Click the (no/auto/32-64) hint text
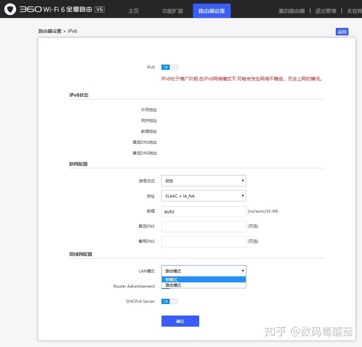The height and width of the screenshot is (347, 362). pyautogui.click(x=263, y=211)
